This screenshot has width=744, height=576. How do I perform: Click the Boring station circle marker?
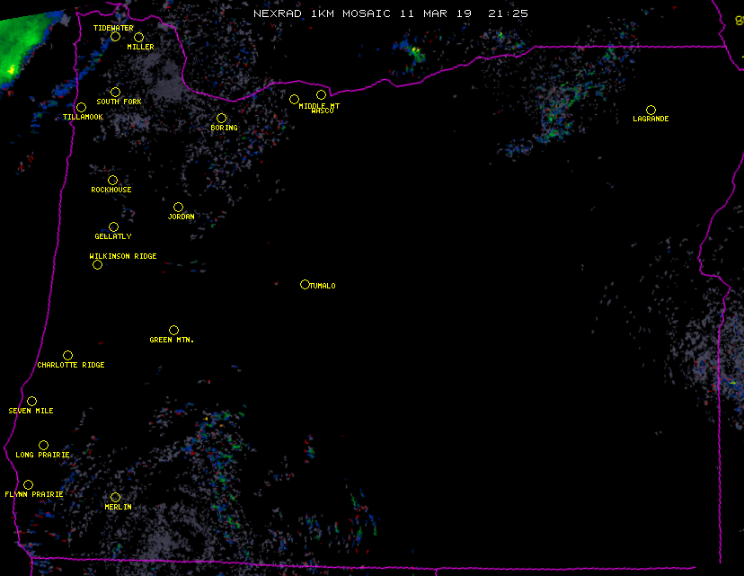pyautogui.click(x=221, y=119)
